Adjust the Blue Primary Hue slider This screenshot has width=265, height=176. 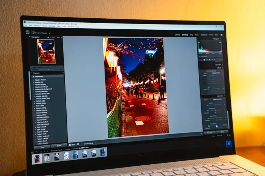coord(217,126)
